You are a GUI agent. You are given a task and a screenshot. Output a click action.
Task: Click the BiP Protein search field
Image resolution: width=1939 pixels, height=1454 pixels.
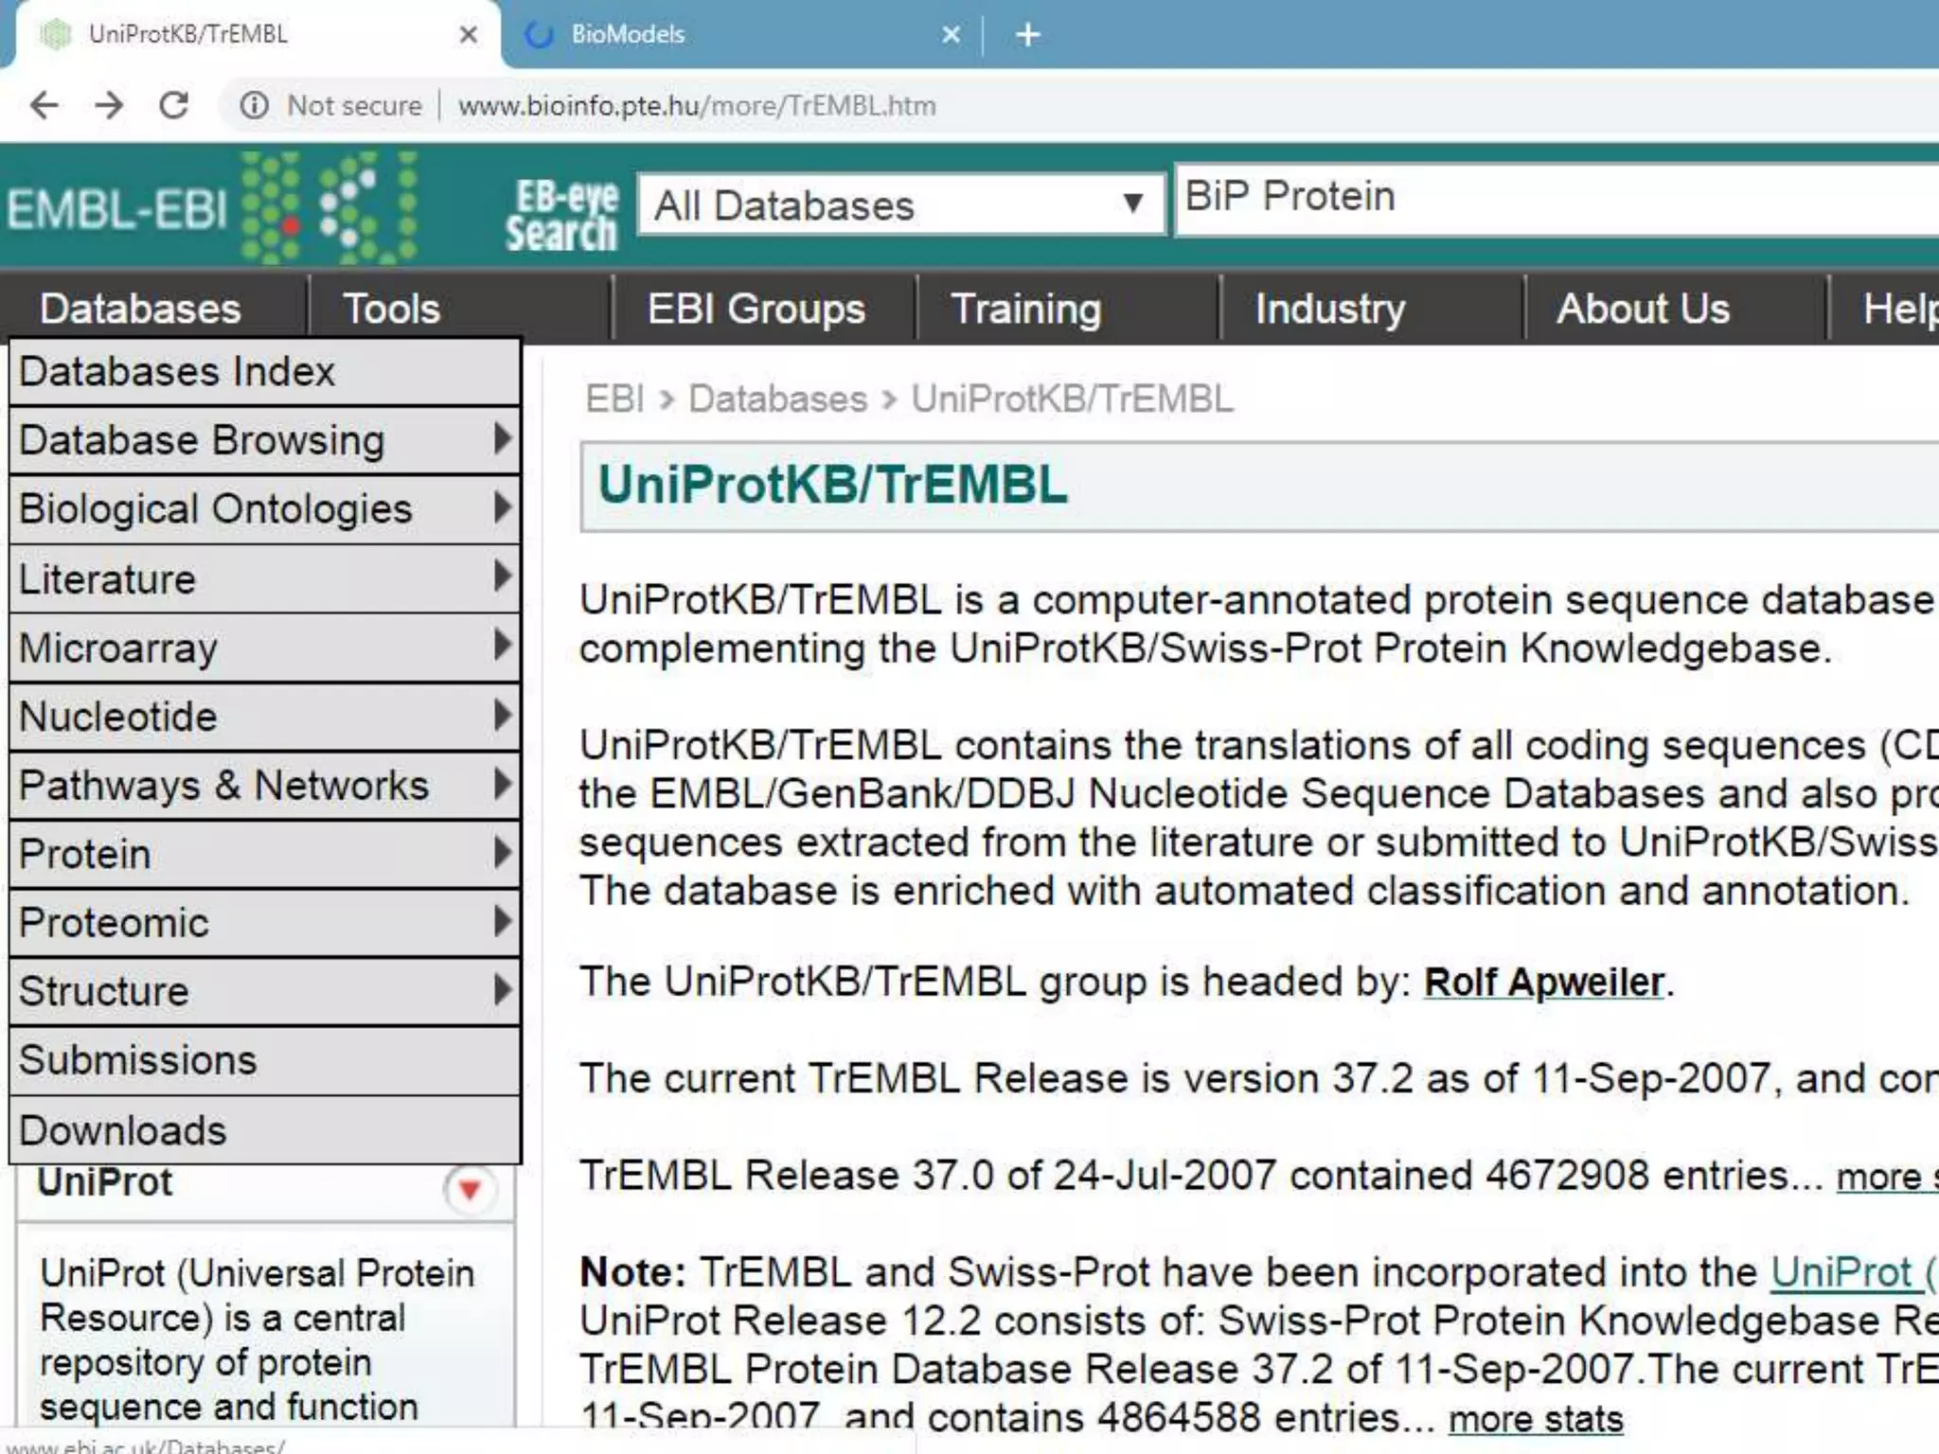(x=1553, y=198)
